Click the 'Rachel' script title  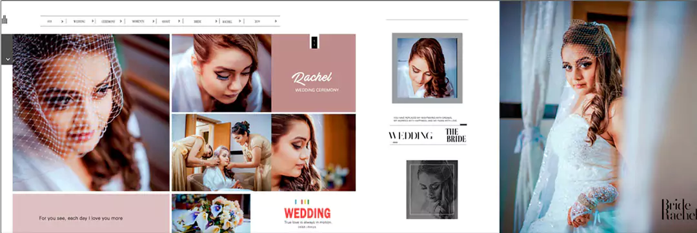[x=312, y=78]
